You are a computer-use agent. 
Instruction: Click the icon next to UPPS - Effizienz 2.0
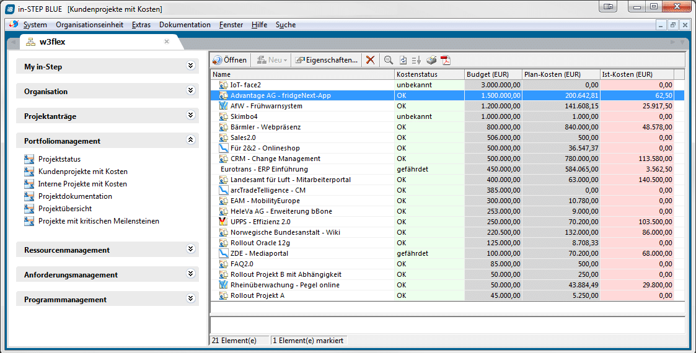coord(224,222)
